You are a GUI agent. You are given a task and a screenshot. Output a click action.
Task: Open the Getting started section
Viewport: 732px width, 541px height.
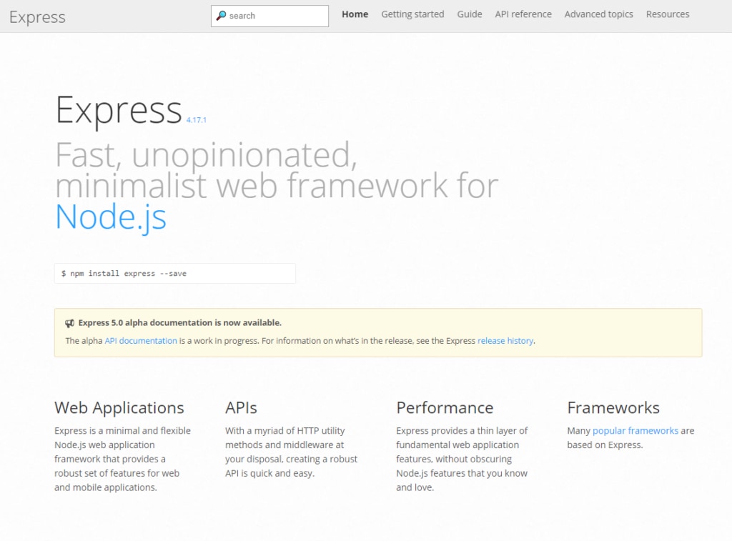[412, 14]
